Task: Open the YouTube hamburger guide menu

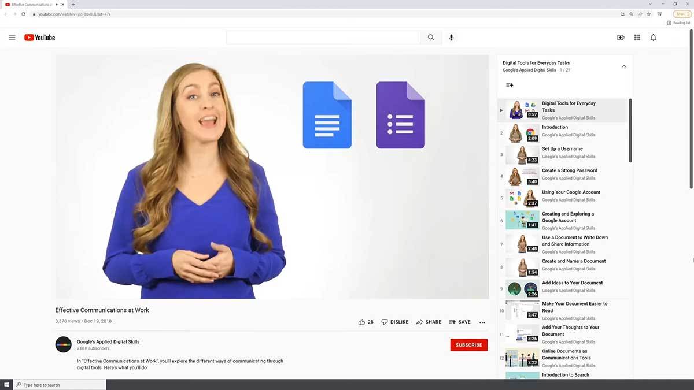Action: point(12,38)
